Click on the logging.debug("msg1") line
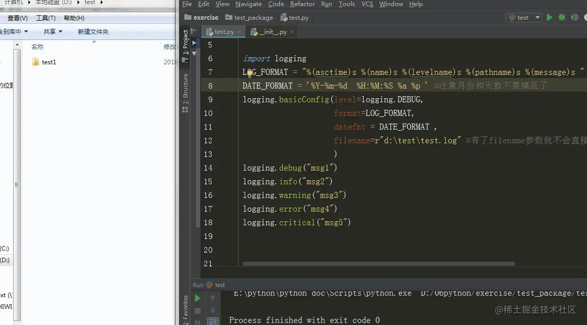This screenshot has height=325, width=587. [x=290, y=168]
